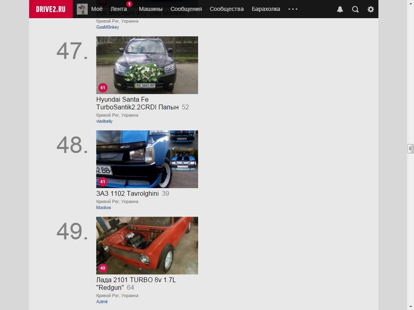Viewport: 414px width, 310px height.
Task: Click the Лента notification badge
Action: [x=129, y=4]
